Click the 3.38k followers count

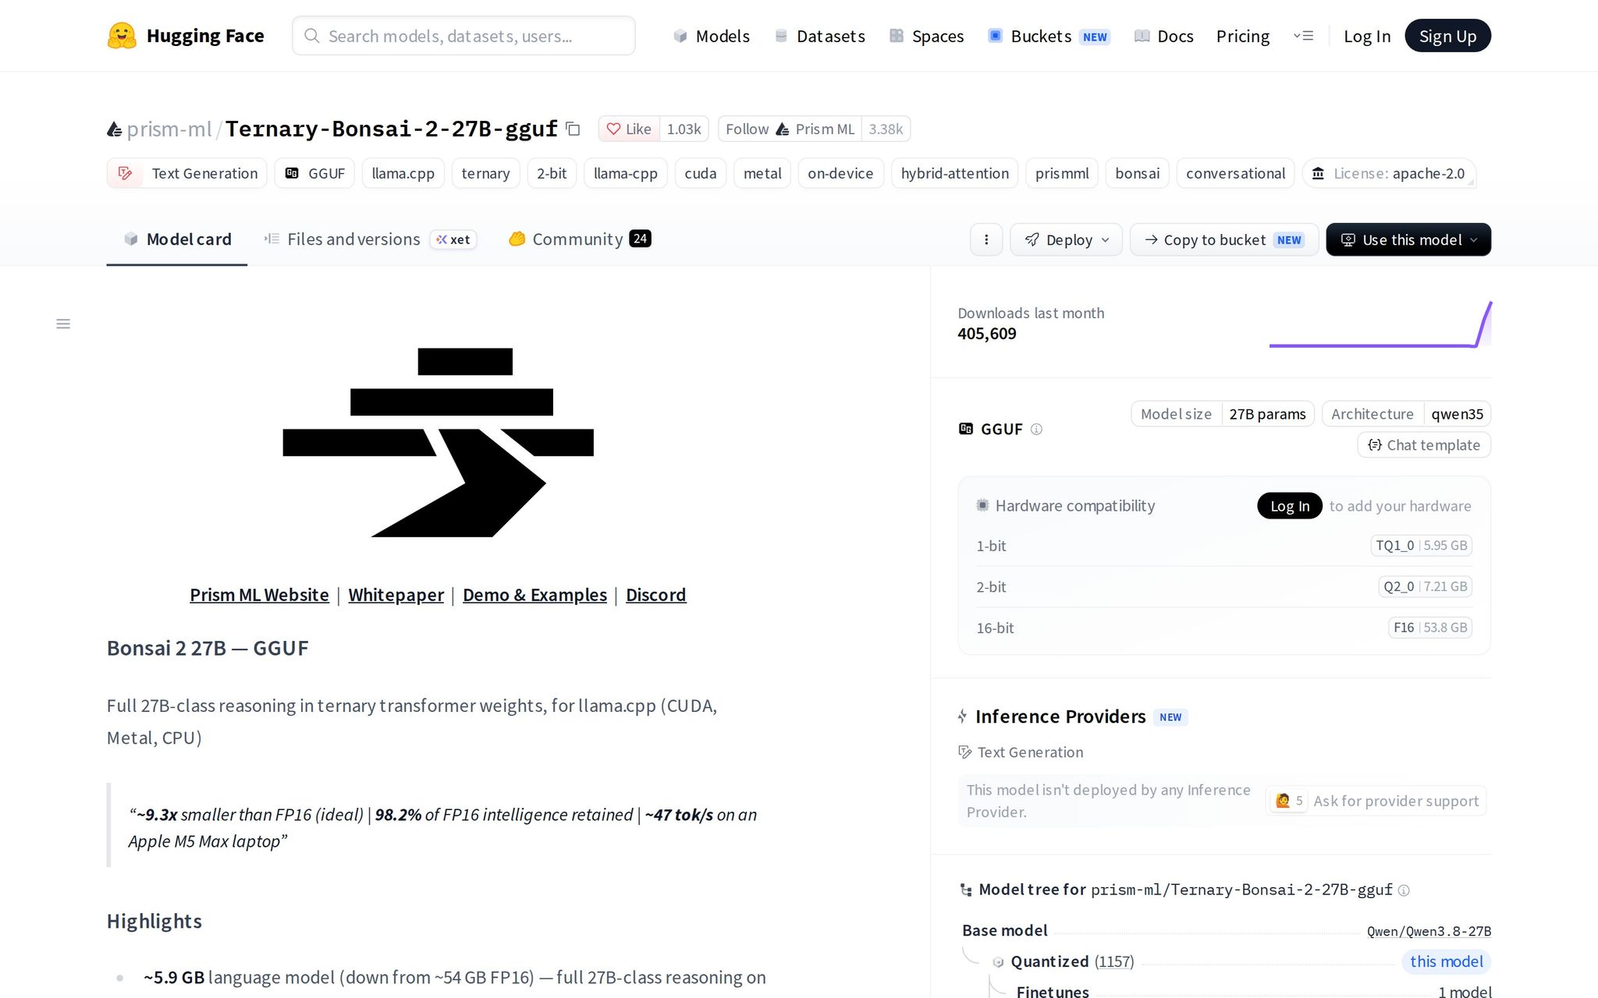tap(886, 129)
